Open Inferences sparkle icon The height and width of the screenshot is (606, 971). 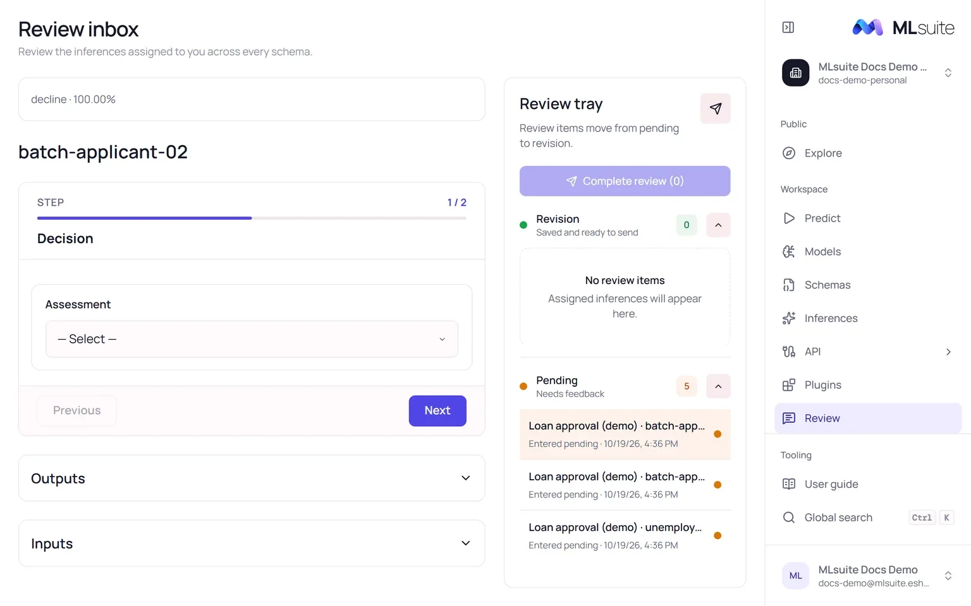point(789,318)
